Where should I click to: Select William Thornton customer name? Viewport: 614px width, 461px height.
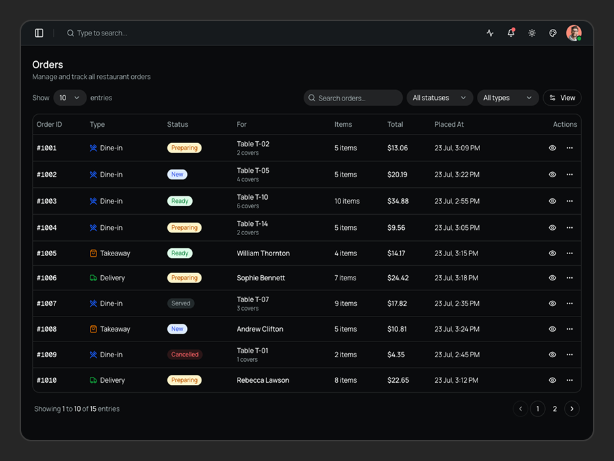263,253
